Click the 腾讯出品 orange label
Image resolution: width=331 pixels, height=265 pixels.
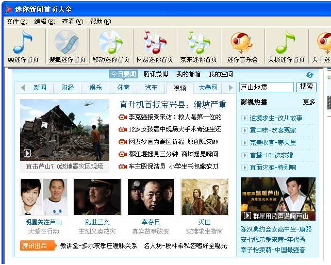pyautogui.click(x=38, y=246)
